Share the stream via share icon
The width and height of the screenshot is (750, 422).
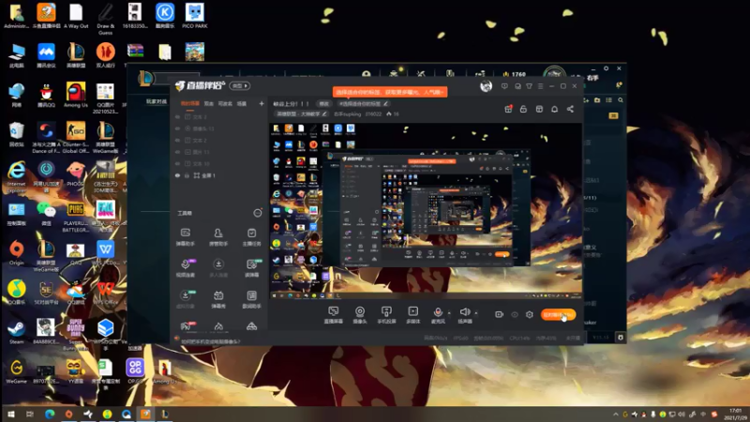click(570, 109)
